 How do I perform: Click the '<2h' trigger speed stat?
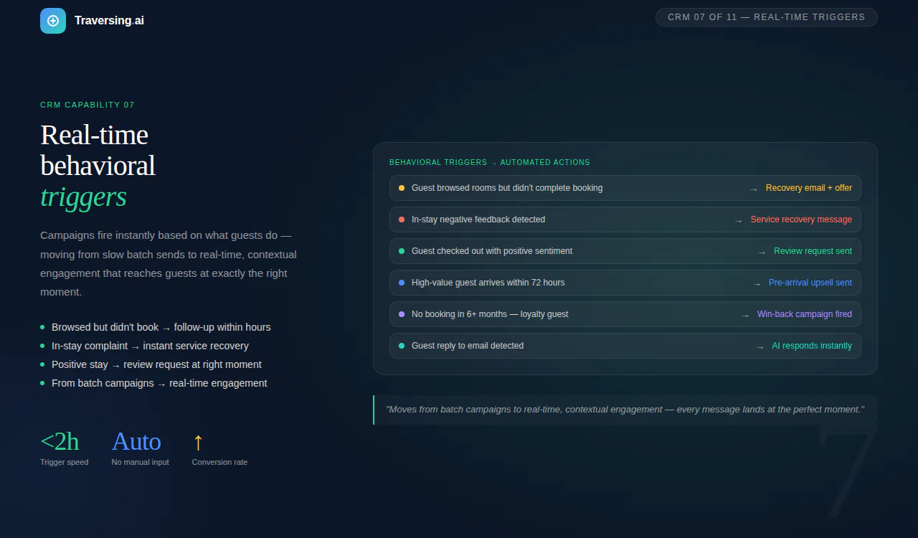pos(60,441)
